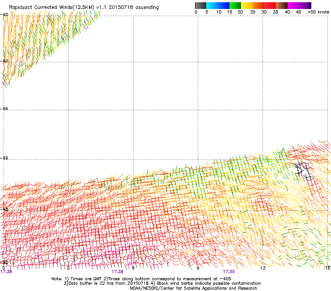The image size is (331, 291).
Task: Click the longitude 6 axis label
Action: point(133,268)
